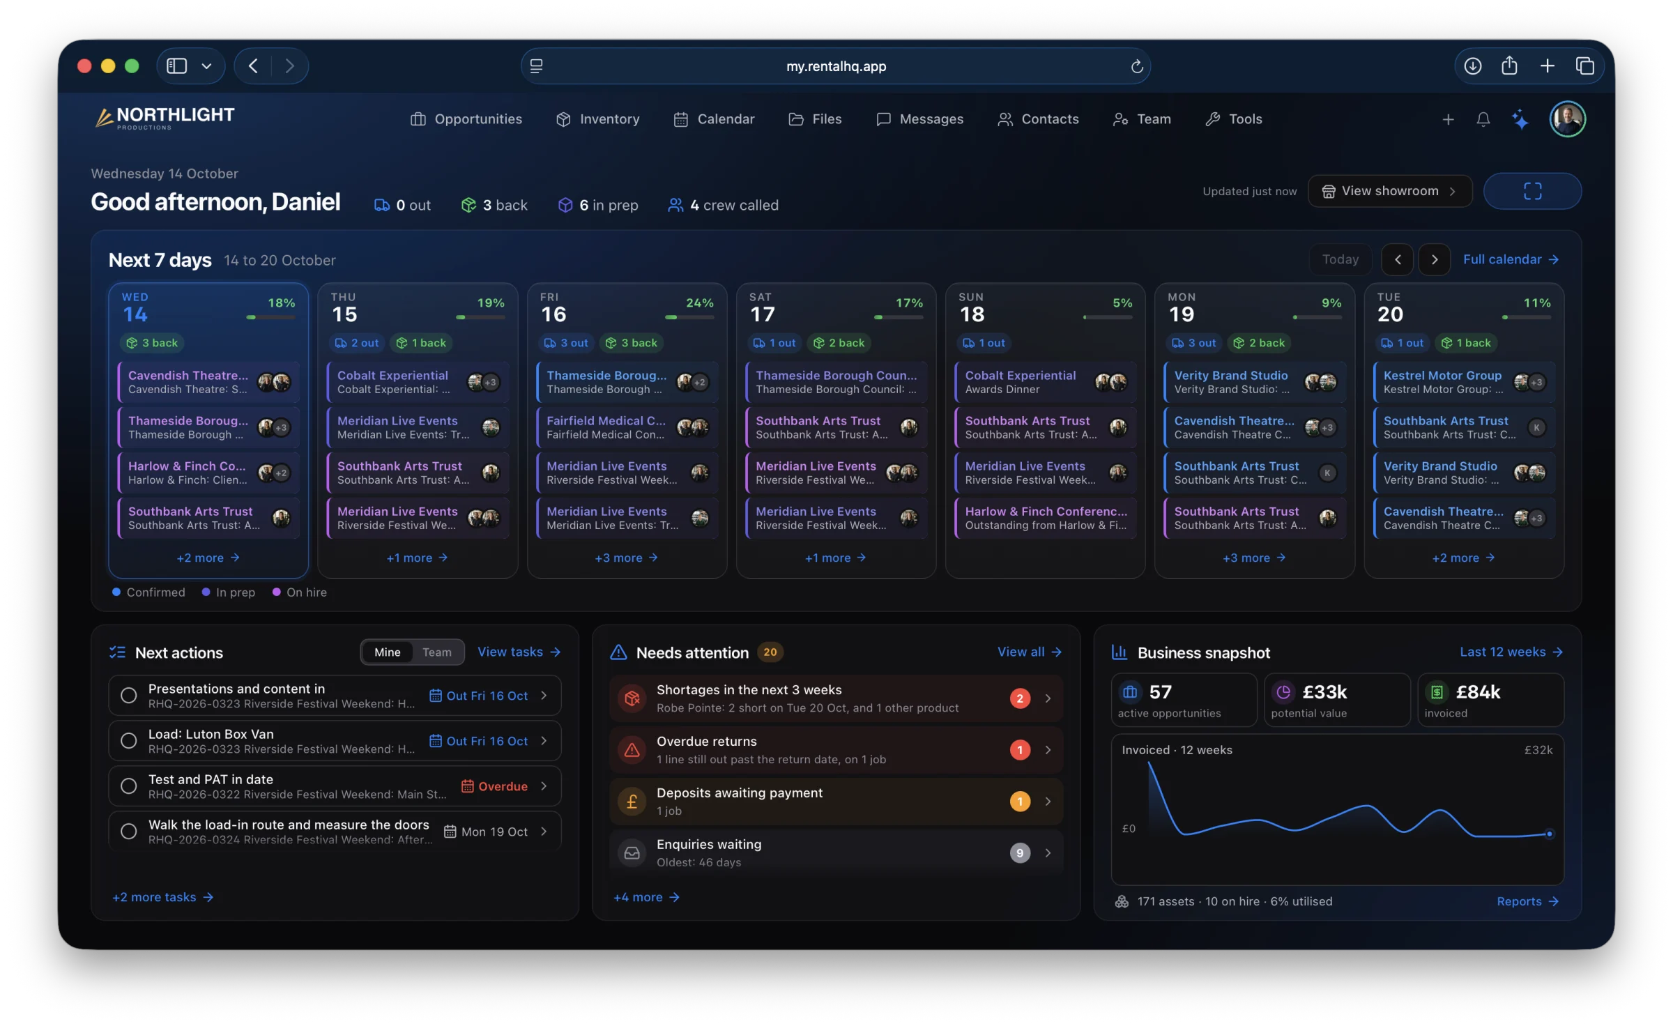Show +2 more on Wednesday 14
The image size is (1673, 1026).
pyautogui.click(x=208, y=558)
